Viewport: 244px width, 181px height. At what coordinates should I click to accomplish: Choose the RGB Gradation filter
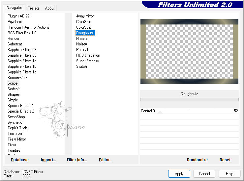pos(88,55)
